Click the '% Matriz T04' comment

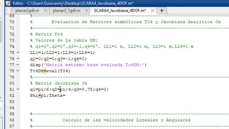pyautogui.click(x=46, y=34)
